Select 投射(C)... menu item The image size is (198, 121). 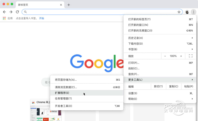[x=160, y=69]
